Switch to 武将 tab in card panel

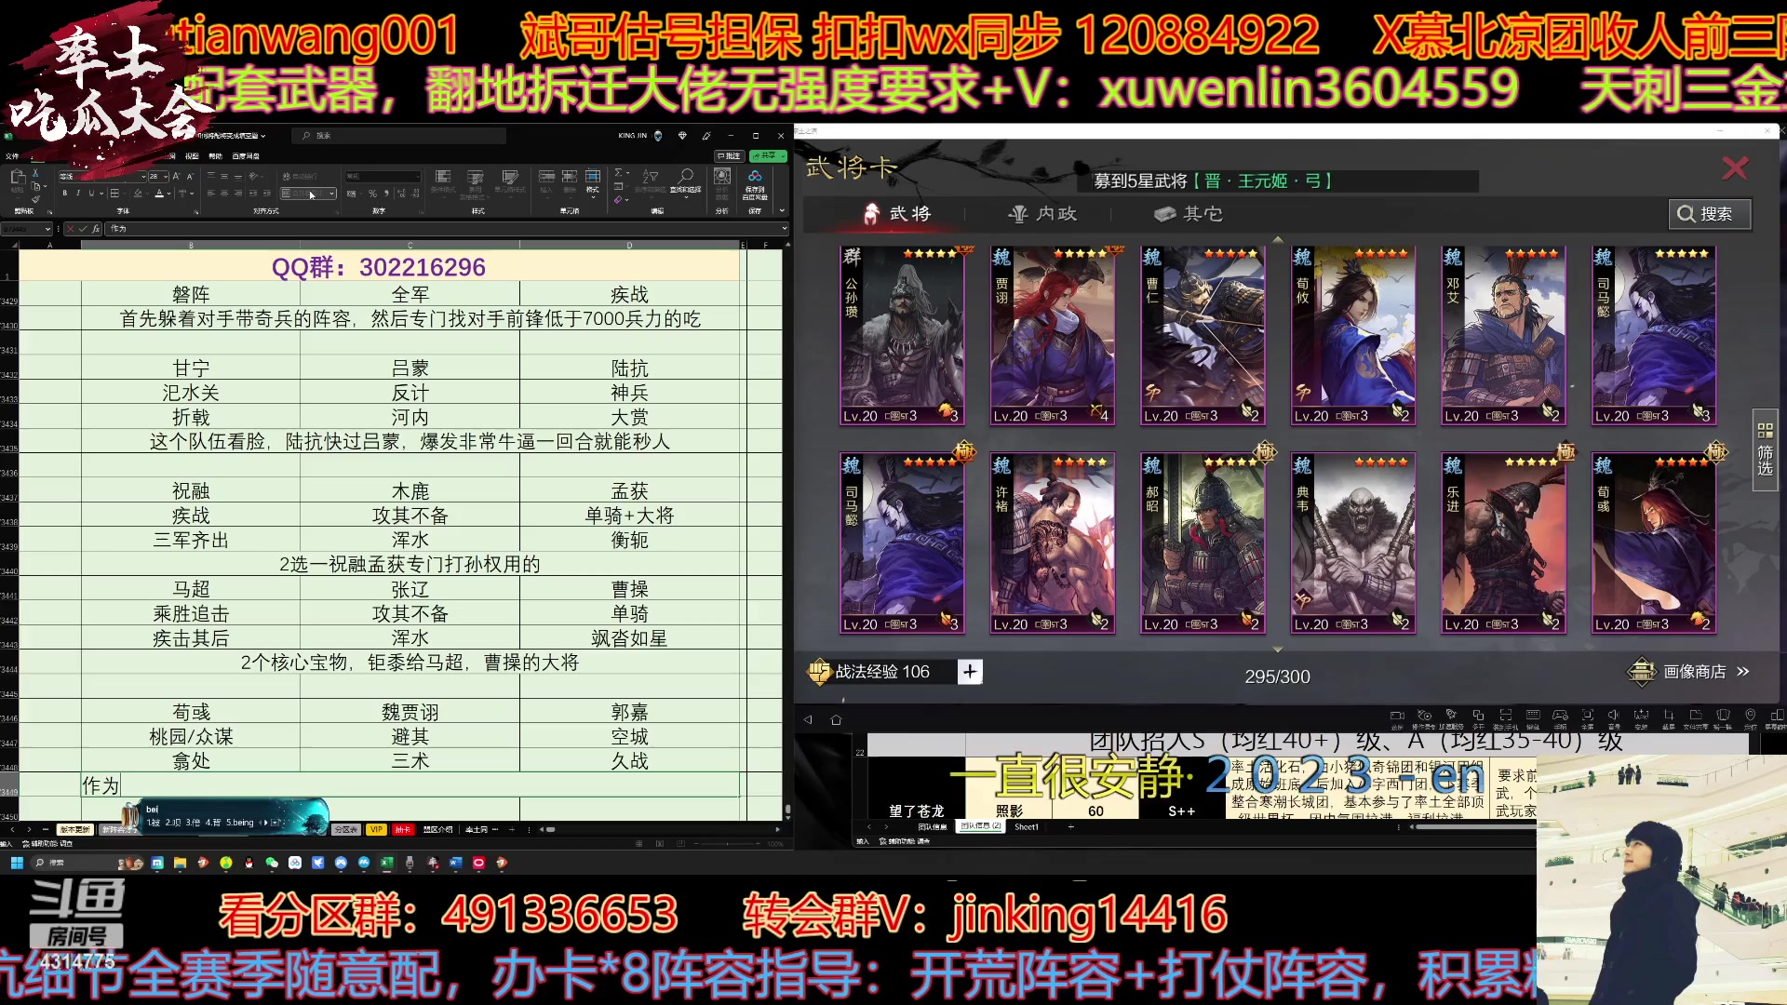(x=896, y=214)
